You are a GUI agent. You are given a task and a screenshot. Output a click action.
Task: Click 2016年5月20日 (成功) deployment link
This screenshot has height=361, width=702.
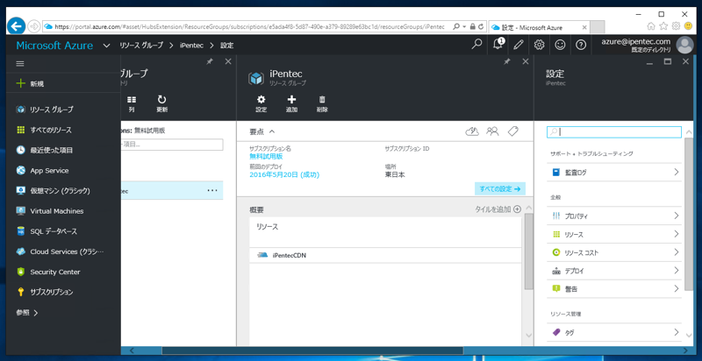284,174
